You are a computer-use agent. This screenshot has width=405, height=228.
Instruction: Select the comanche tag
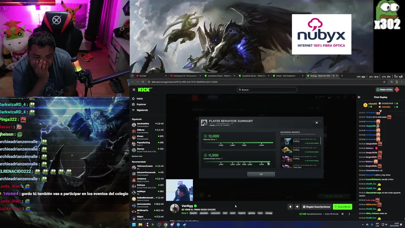pos(215,213)
